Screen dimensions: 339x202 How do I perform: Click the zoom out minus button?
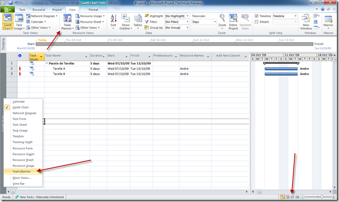click(303, 197)
